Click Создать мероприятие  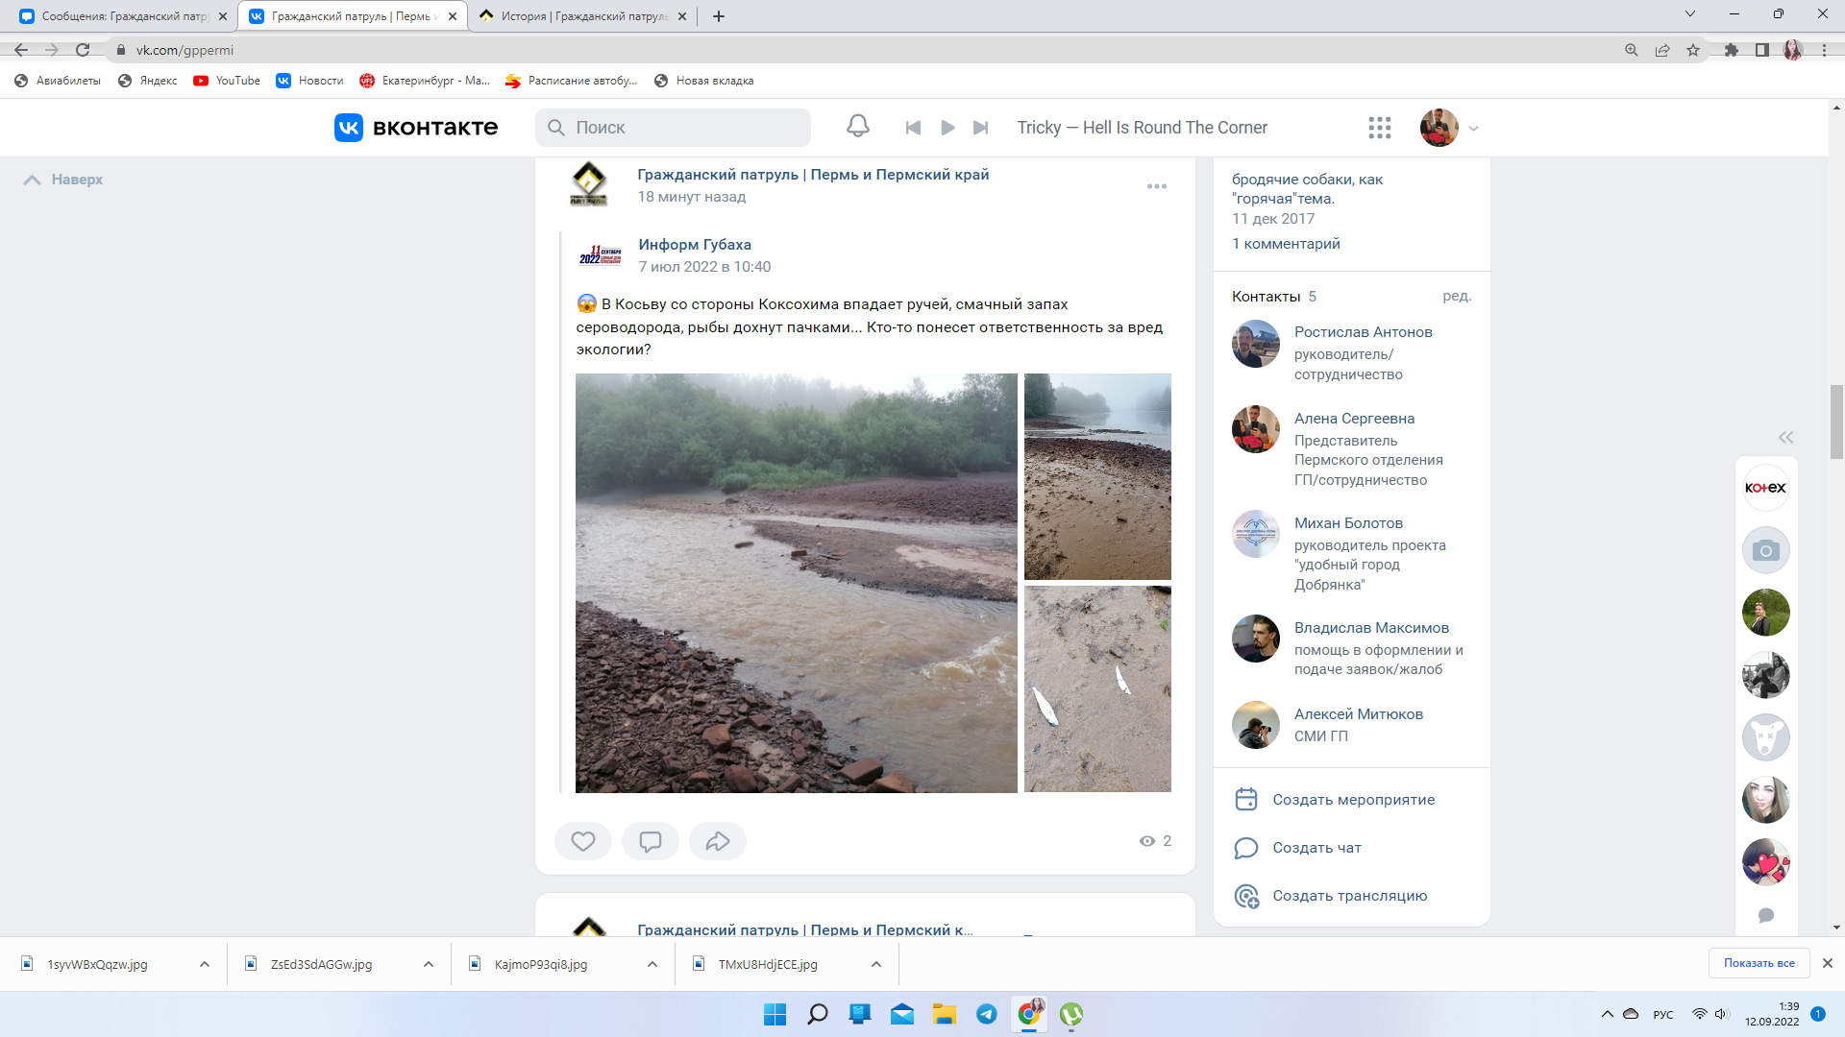(x=1352, y=800)
